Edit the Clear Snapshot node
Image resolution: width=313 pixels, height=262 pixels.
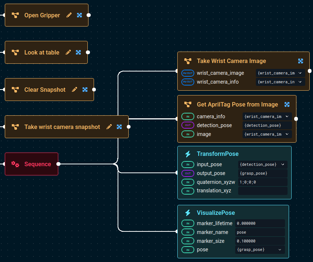(x=74, y=90)
